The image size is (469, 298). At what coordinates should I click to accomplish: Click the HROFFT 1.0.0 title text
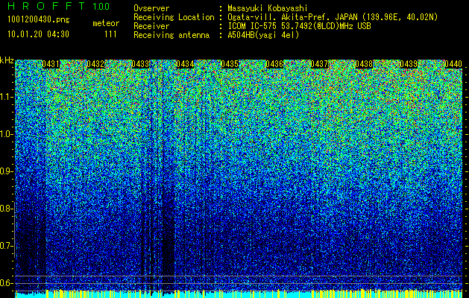point(59,6)
